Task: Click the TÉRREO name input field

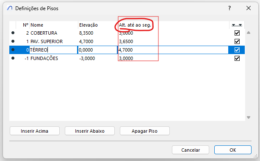Action: pos(53,50)
